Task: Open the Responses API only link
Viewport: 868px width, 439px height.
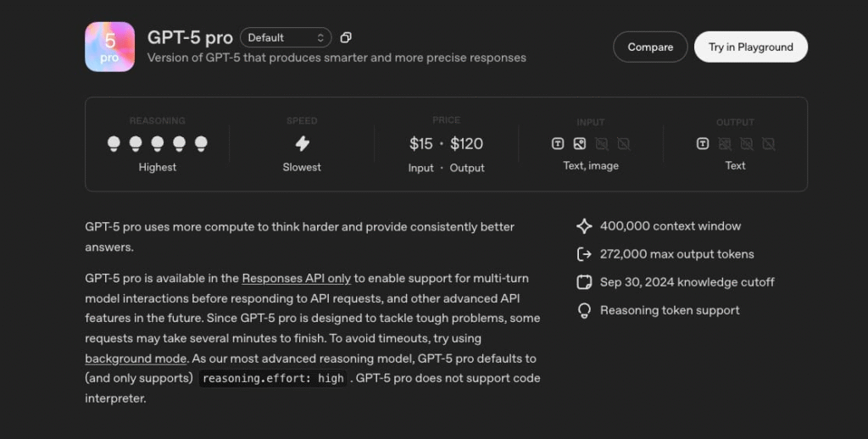Action: 296,278
